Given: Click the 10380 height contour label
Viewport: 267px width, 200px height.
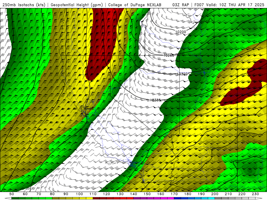Looking at the screenshot, I should pyautogui.click(x=155, y=100).
